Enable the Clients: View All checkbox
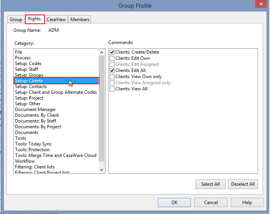270x214 pixels. tap(112, 89)
